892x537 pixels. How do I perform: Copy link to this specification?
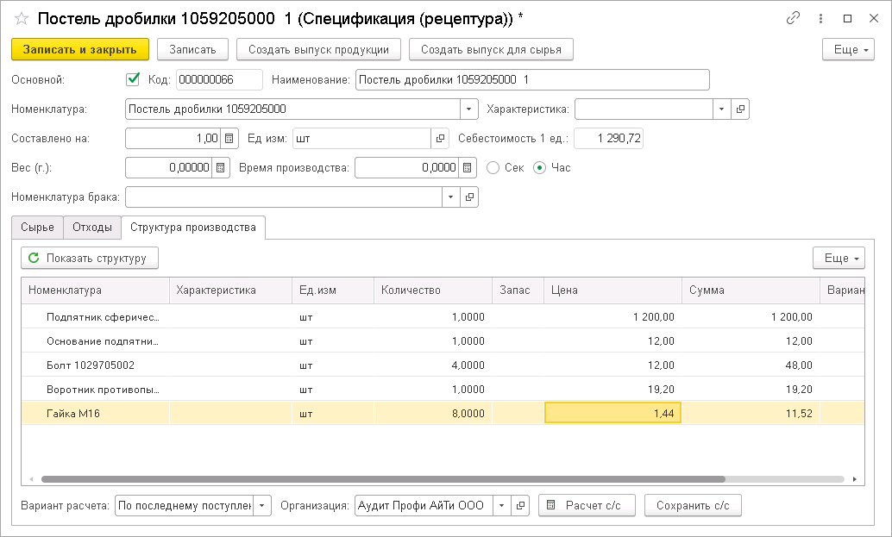point(793,18)
